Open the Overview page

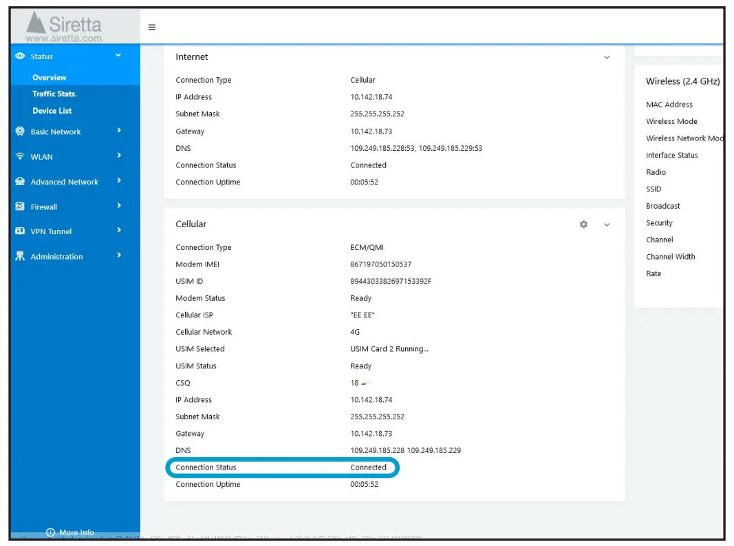[49, 77]
